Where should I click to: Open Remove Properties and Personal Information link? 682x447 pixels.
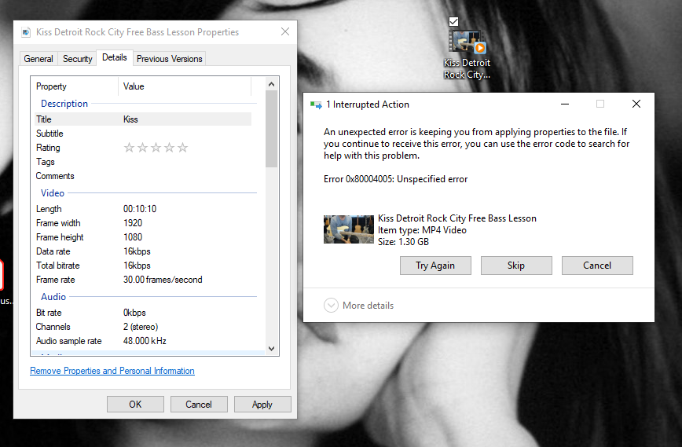pos(112,371)
